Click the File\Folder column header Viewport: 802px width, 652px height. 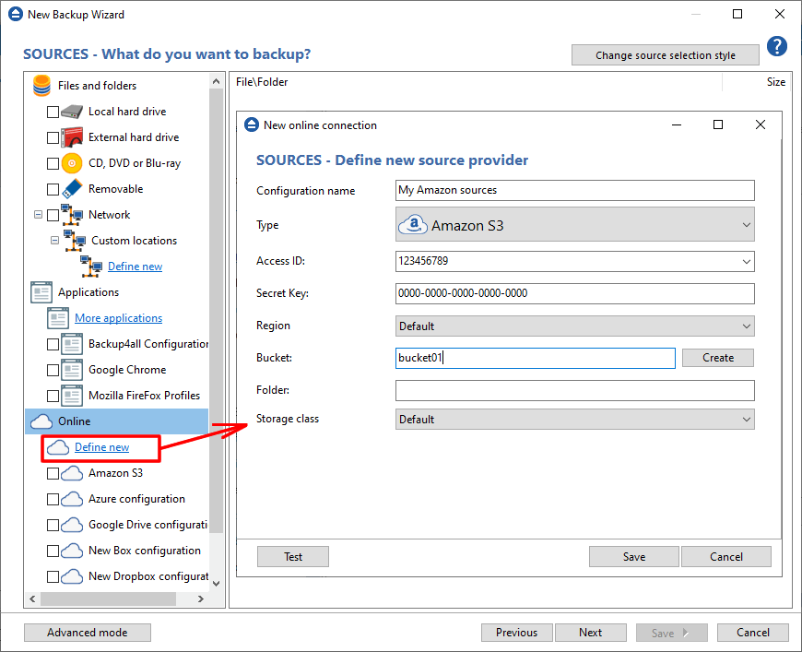coord(262,82)
